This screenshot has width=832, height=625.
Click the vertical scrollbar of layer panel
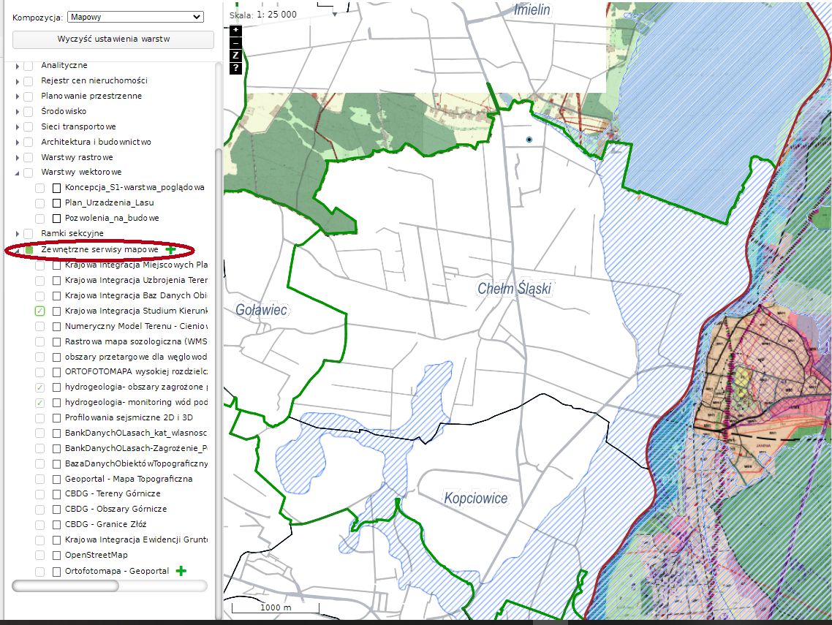click(218, 292)
